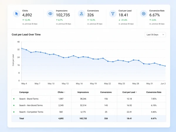This screenshot has width=176, height=132.
Task: Click the 38,246 impressions cell
Action: [83, 99]
